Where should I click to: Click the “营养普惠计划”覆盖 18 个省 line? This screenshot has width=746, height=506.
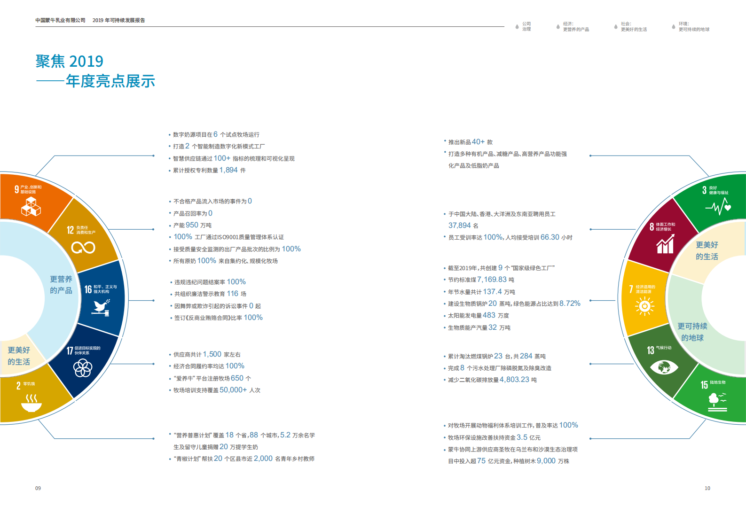(x=244, y=435)
